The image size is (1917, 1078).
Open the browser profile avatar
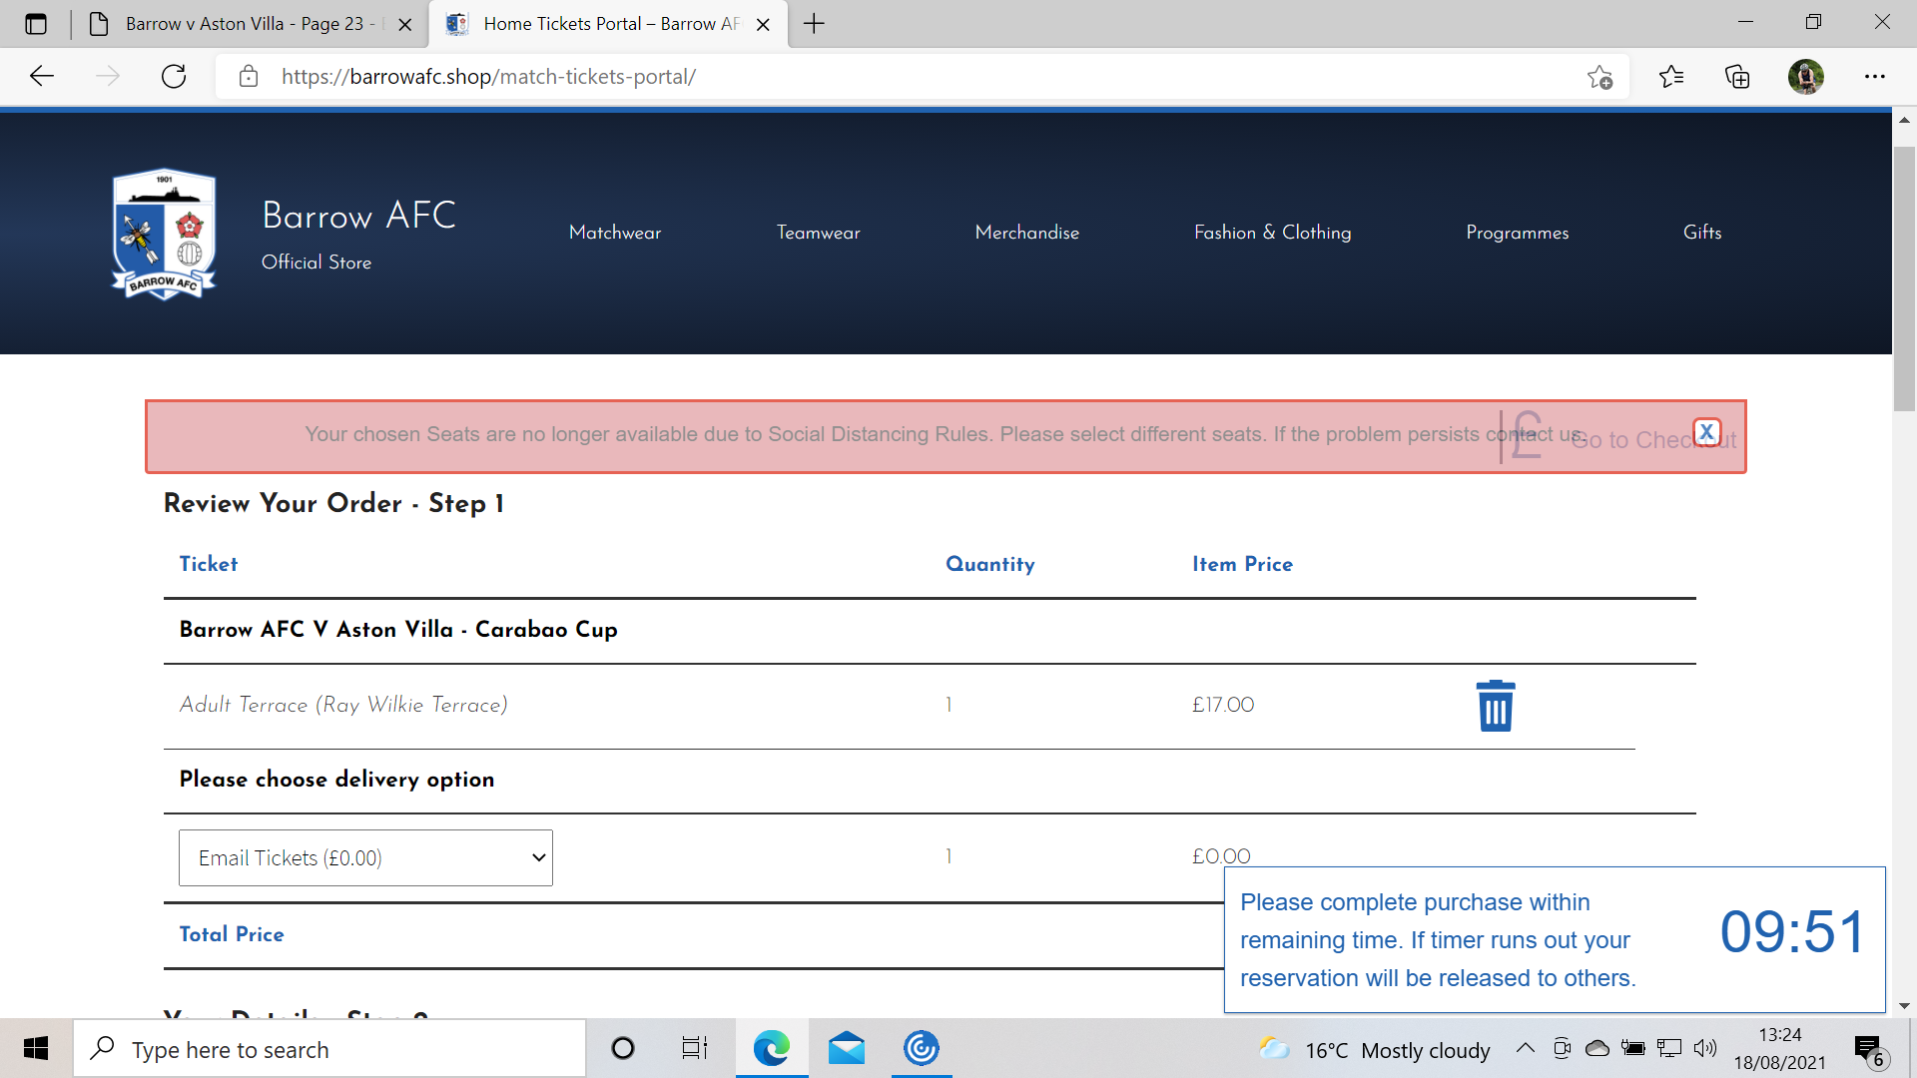click(1805, 76)
